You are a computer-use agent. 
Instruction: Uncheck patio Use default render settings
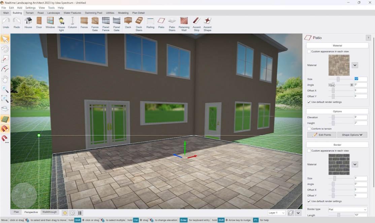click(309, 102)
